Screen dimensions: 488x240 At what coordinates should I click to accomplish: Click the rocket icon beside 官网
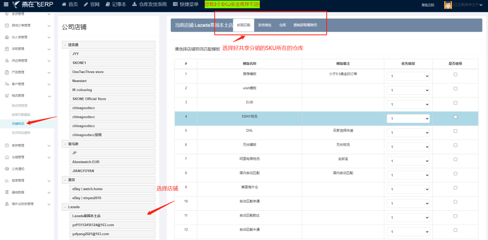click(85, 5)
